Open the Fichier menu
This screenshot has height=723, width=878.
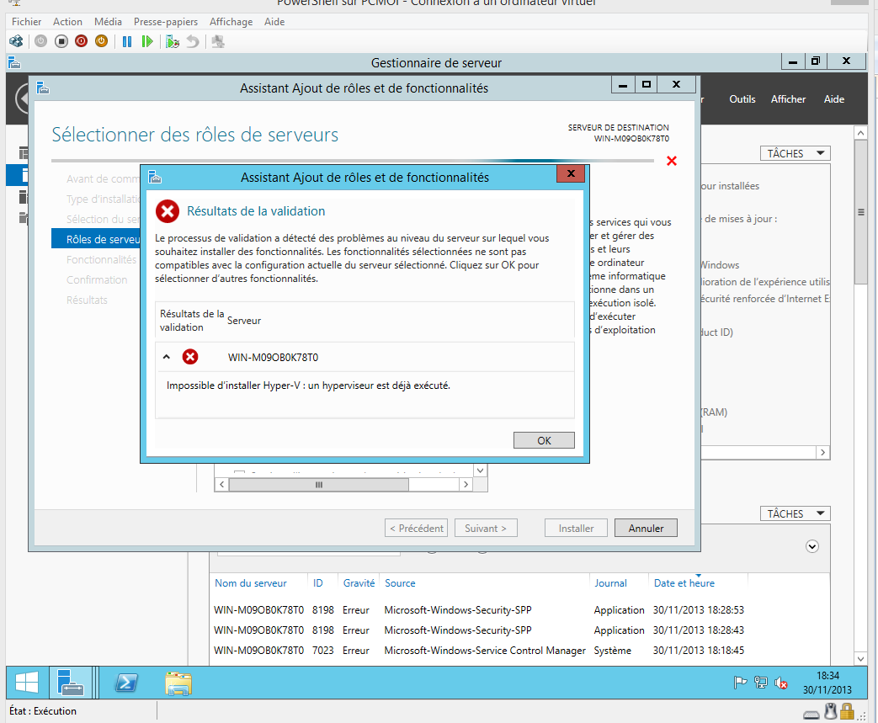click(x=26, y=22)
